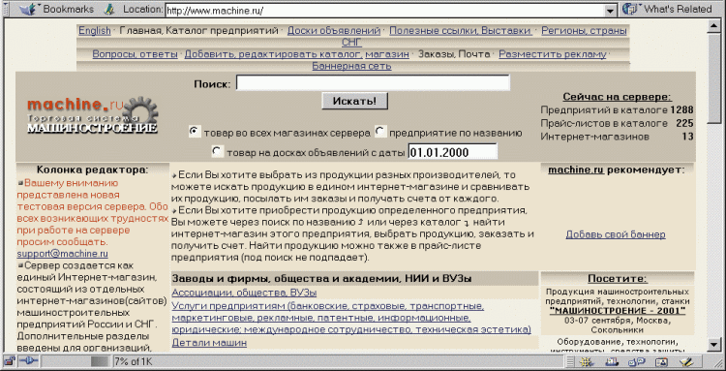Open the Доски объявлений menu link

[333, 31]
